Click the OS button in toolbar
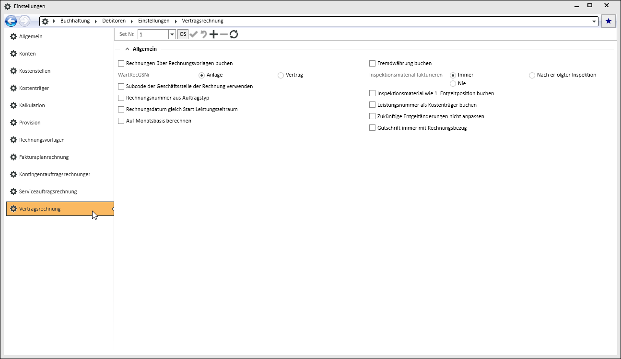The height and width of the screenshot is (359, 621). pos(183,34)
